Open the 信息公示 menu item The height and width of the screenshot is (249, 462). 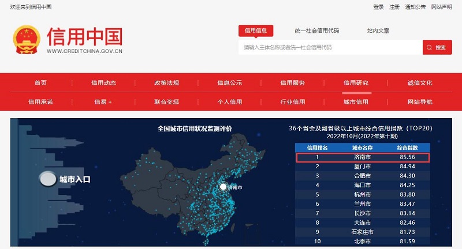pos(229,82)
